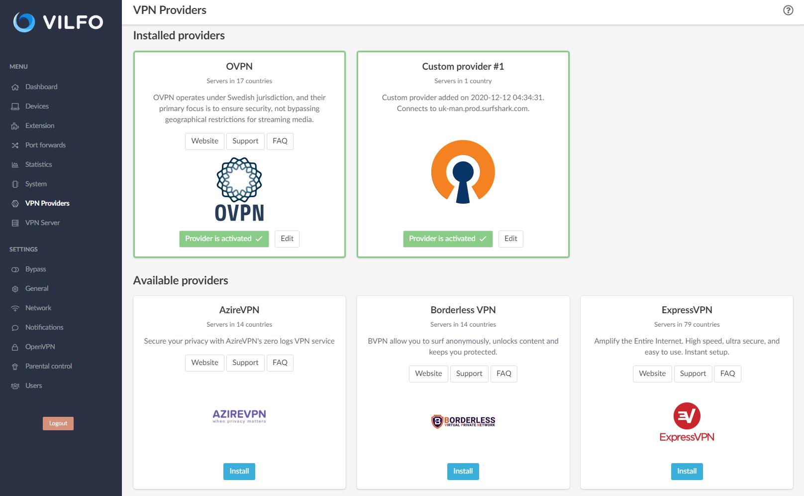Go to the Bypass settings page

pyautogui.click(x=35, y=269)
